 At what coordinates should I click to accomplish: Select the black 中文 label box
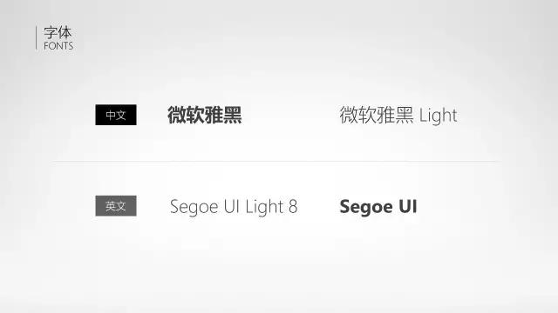pyautogui.click(x=116, y=115)
